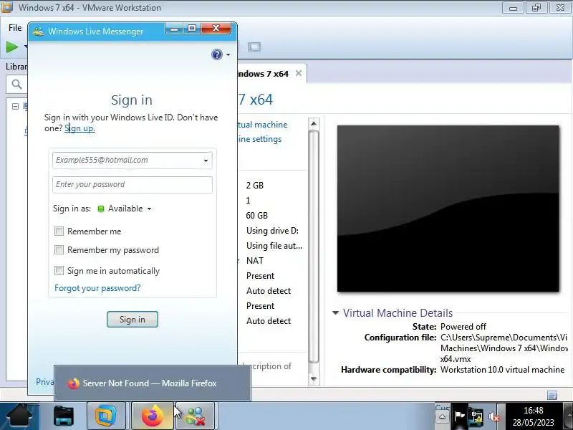The height and width of the screenshot is (430, 573).
Task: Click the VMware toolbar full-screen view icon
Action: coord(254,47)
